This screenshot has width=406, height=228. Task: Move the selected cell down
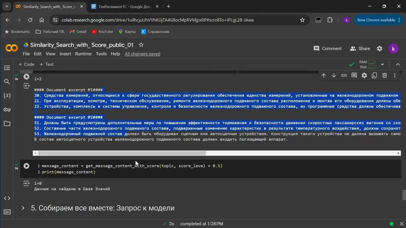334,75
